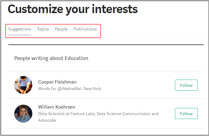Follow Cooper Fleishman
The width and height of the screenshot is (209, 136).
[x=186, y=85]
